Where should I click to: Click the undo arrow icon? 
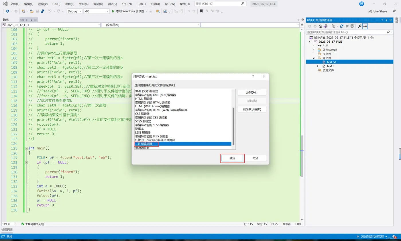pyautogui.click(x=50, y=11)
